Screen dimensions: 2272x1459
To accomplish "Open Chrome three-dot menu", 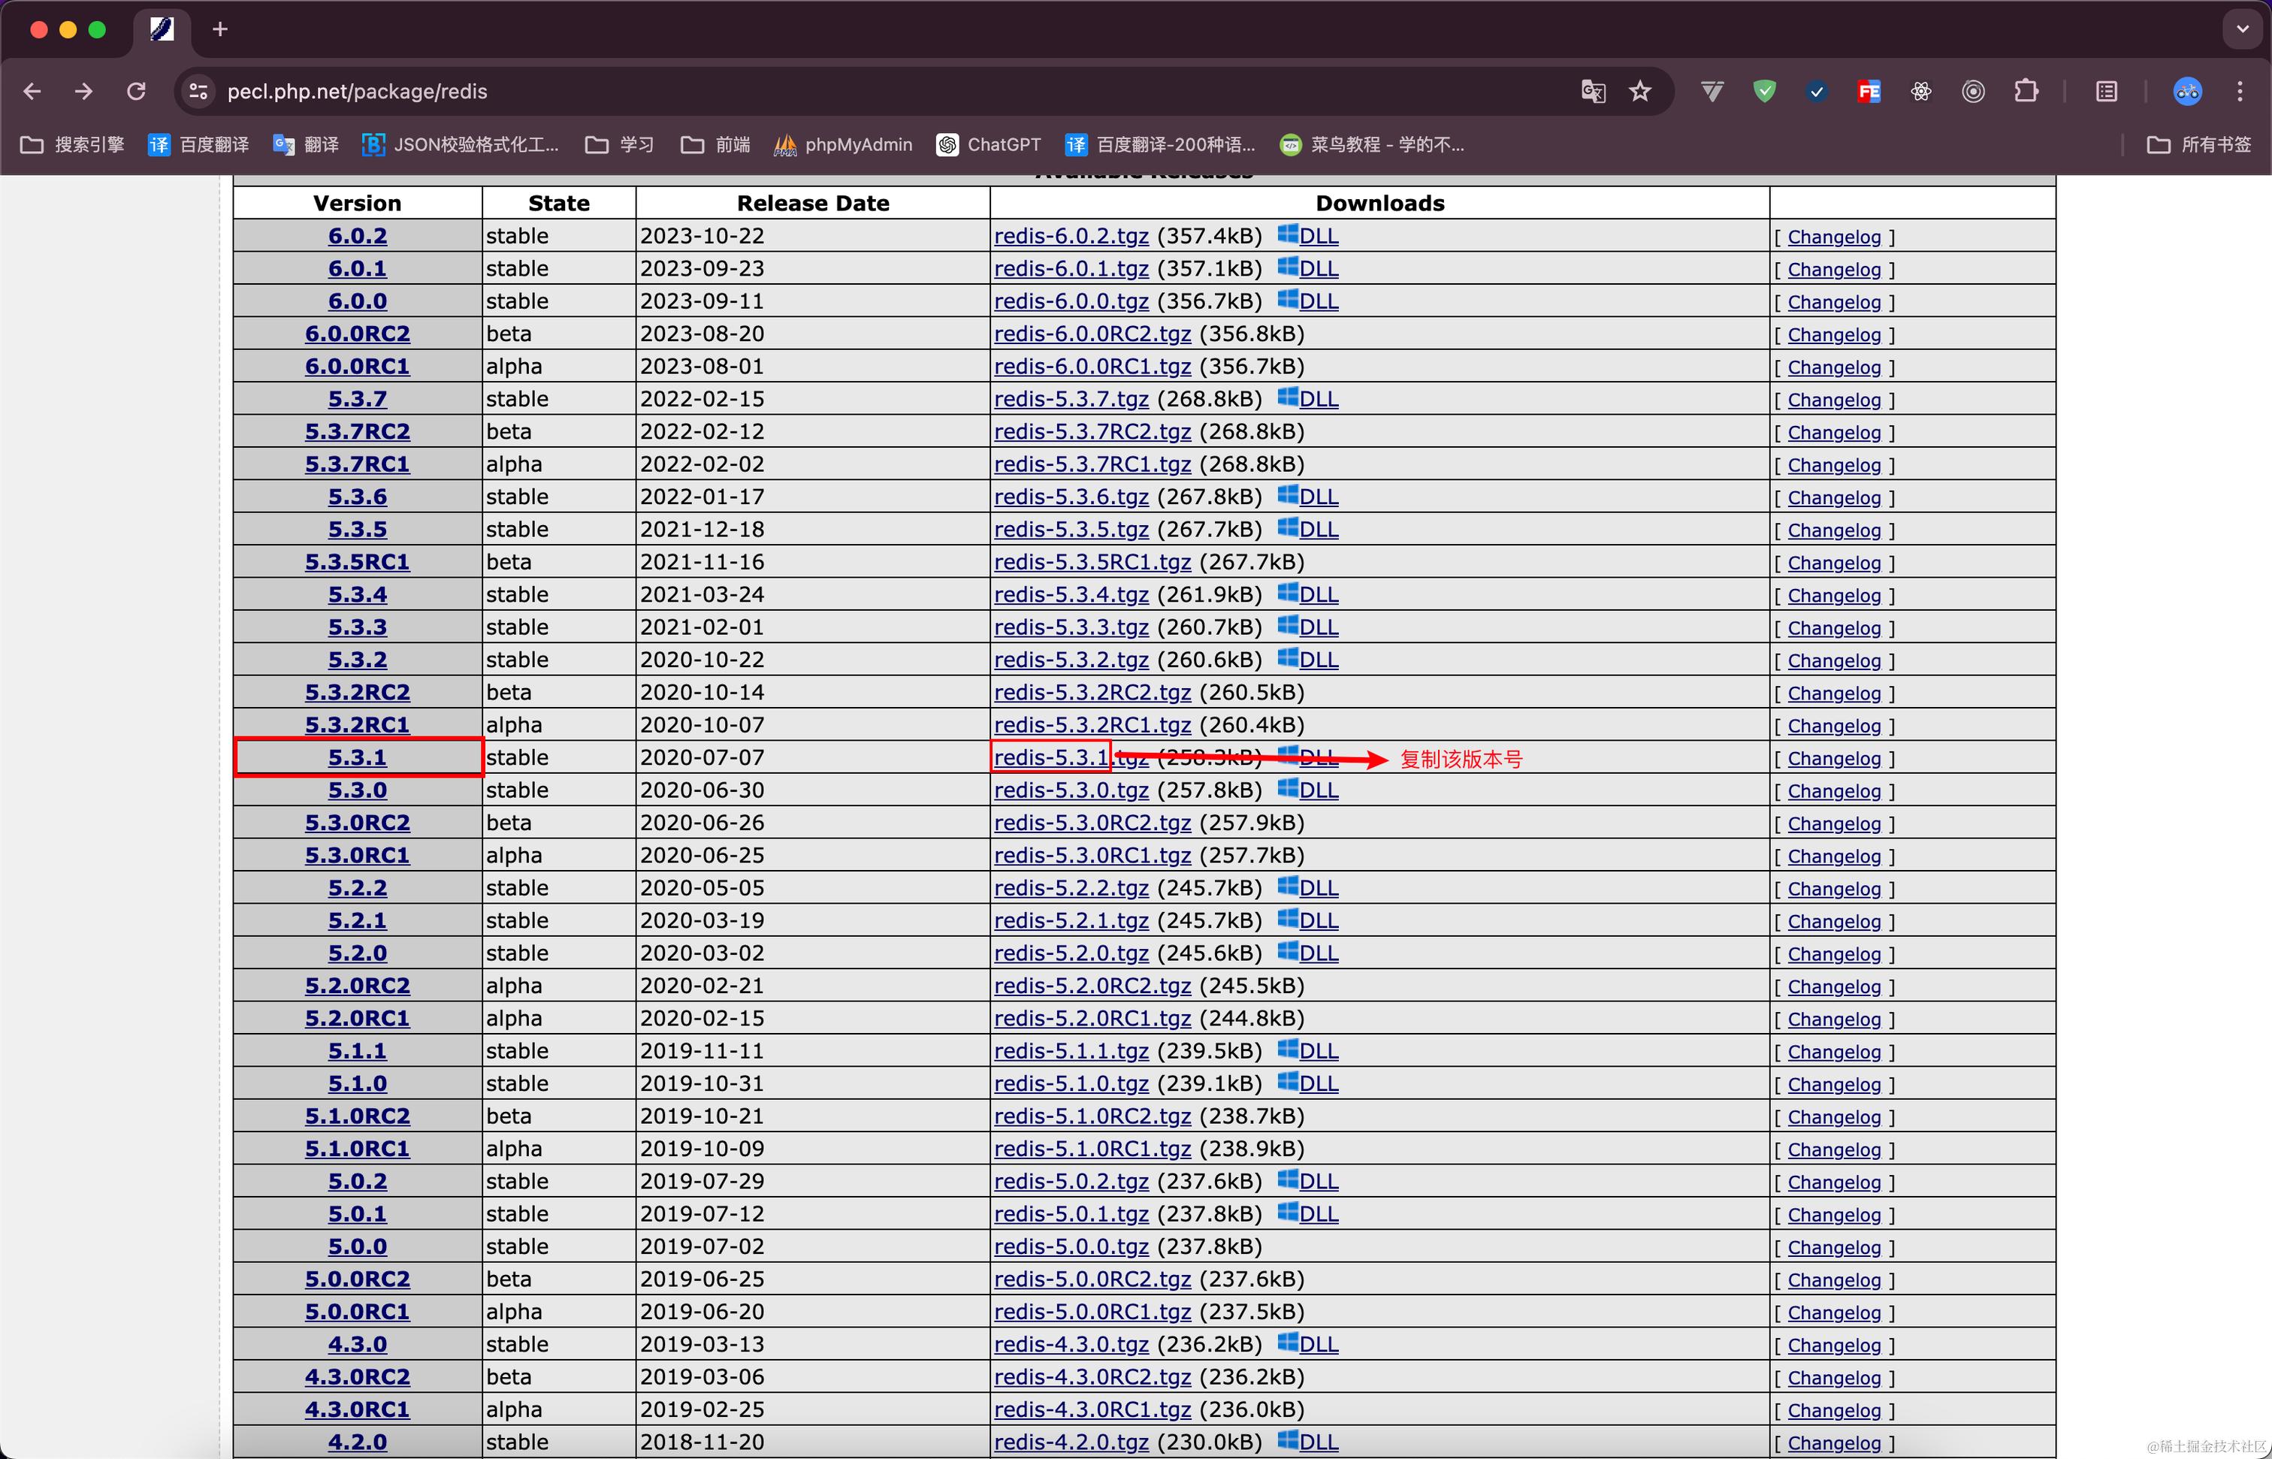I will pos(2240,91).
